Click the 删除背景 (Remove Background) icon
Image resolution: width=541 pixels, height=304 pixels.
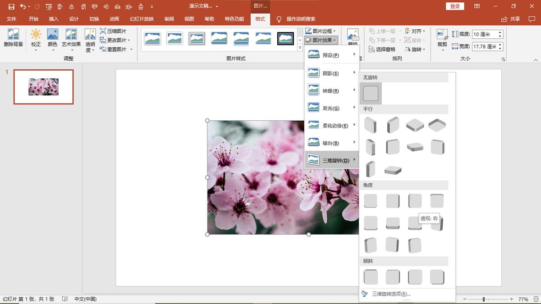pyautogui.click(x=13, y=38)
